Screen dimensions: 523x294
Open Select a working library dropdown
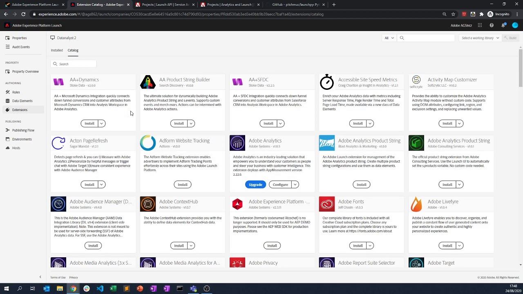[x=481, y=38]
